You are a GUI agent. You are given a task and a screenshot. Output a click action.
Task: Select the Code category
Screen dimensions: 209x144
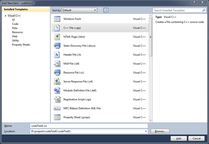click(x=15, y=24)
